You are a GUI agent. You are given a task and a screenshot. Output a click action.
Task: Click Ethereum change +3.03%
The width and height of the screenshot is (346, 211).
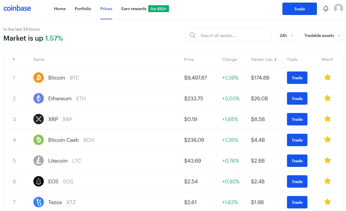[231, 99]
